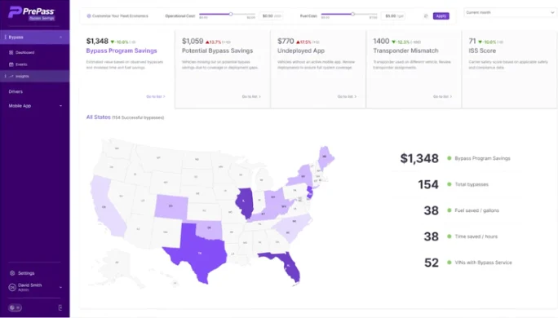Click the green dot beside Total bypasses
This screenshot has height=318, width=558.
(x=449, y=184)
